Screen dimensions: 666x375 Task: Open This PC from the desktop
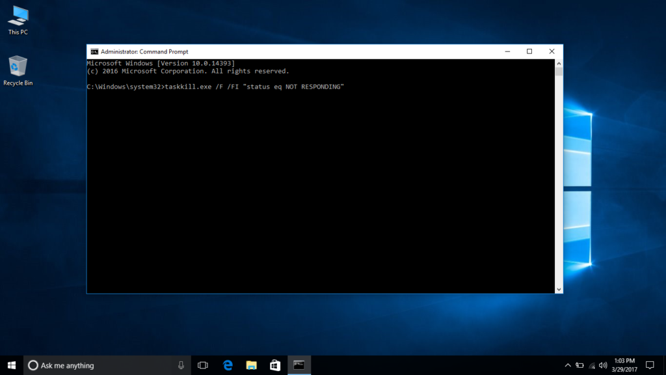(17, 18)
